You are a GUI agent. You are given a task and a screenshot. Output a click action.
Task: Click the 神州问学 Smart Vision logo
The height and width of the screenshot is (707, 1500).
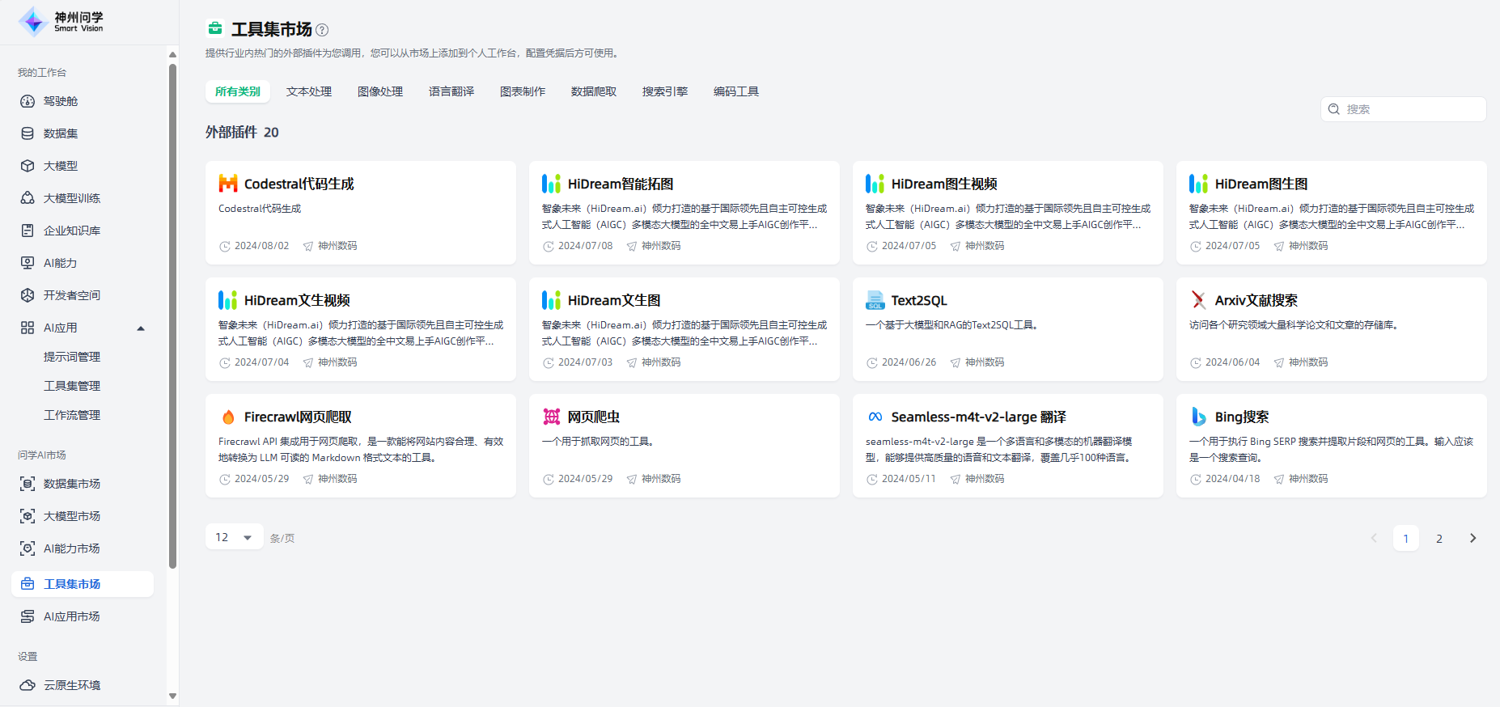click(61, 22)
